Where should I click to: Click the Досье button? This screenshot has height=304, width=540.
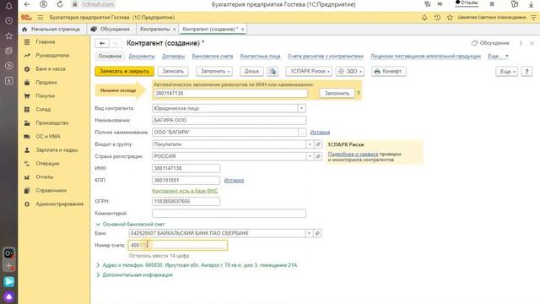pos(251,71)
